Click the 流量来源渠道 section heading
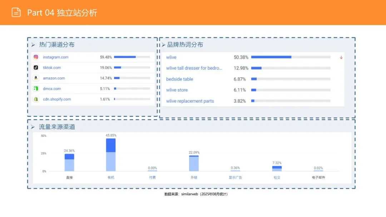Screen dimensions: 386x217 (57, 127)
